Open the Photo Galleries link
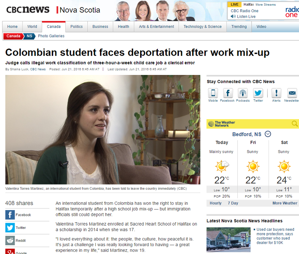Screen dimensions: 299x254 [x=51, y=36]
